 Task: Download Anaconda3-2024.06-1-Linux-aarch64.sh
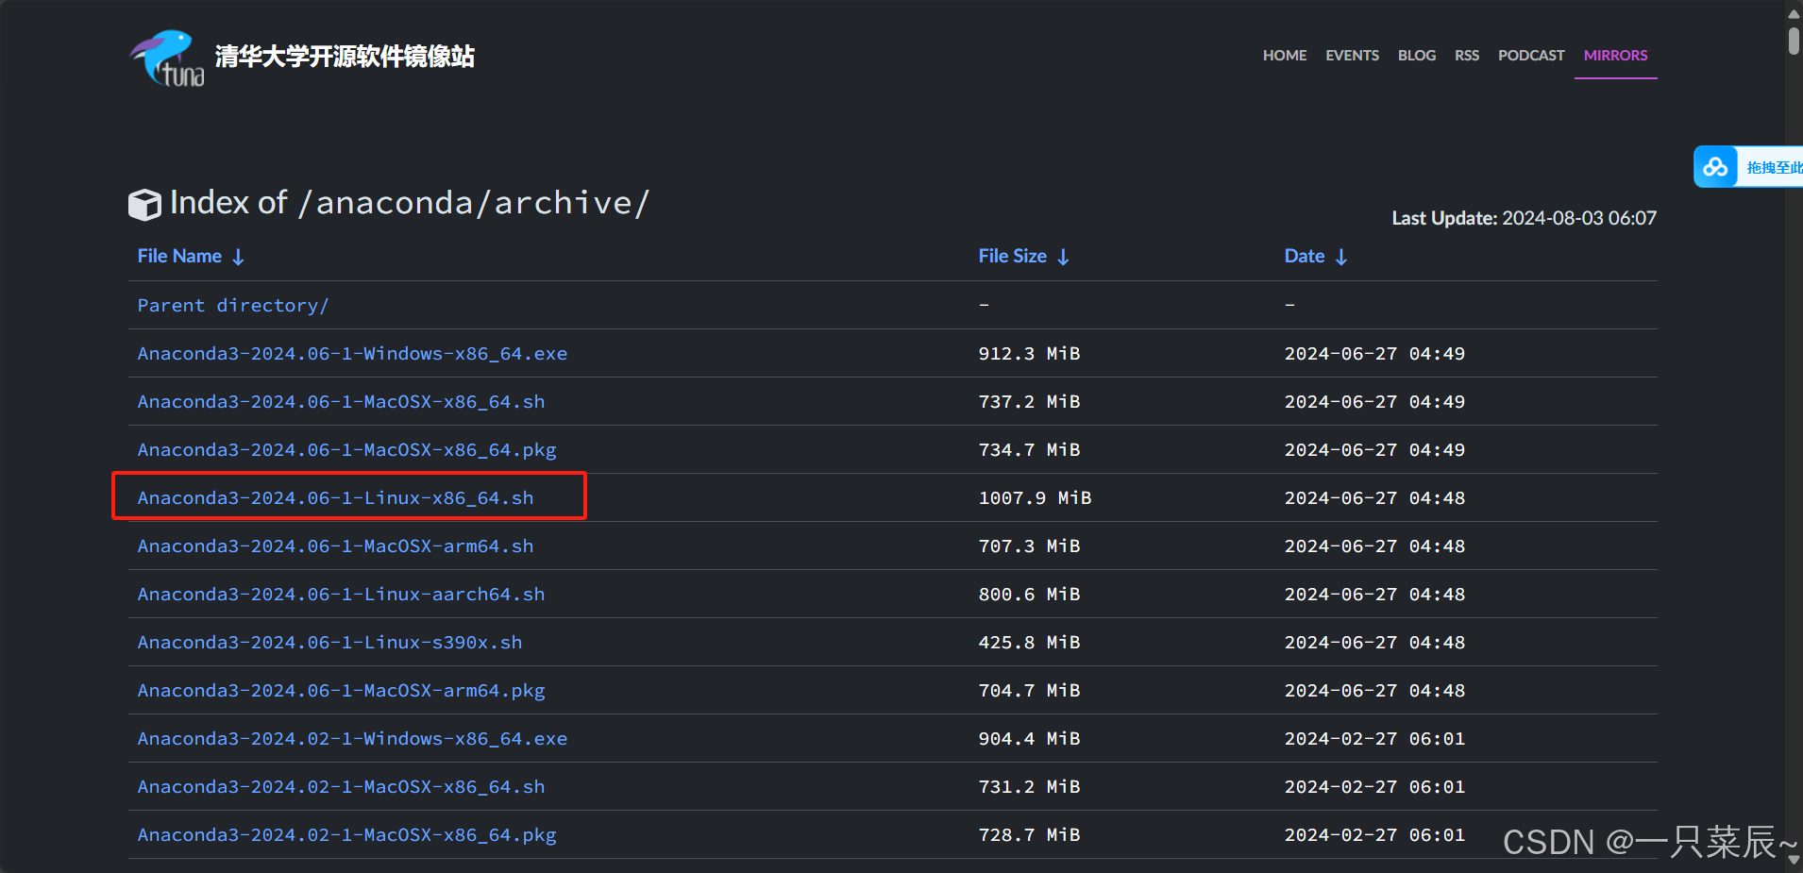[x=341, y=594]
